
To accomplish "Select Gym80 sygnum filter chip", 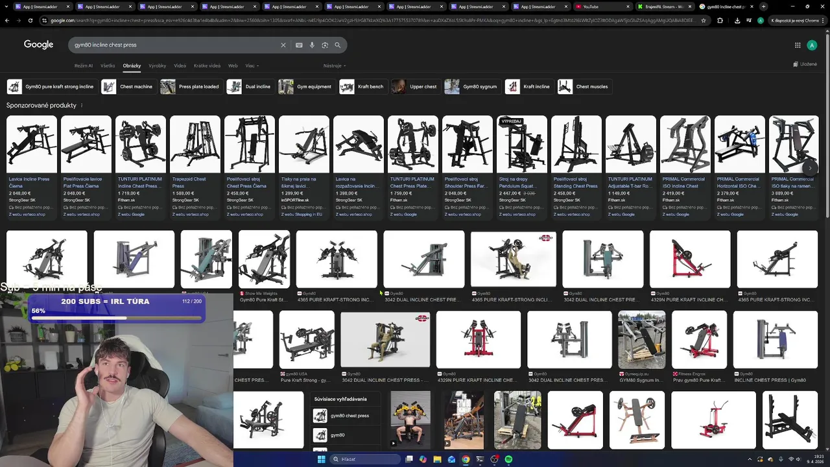I will pos(472,86).
